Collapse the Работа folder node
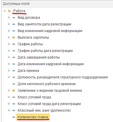This screenshot has width=113, height=122. (x=4, y=11)
